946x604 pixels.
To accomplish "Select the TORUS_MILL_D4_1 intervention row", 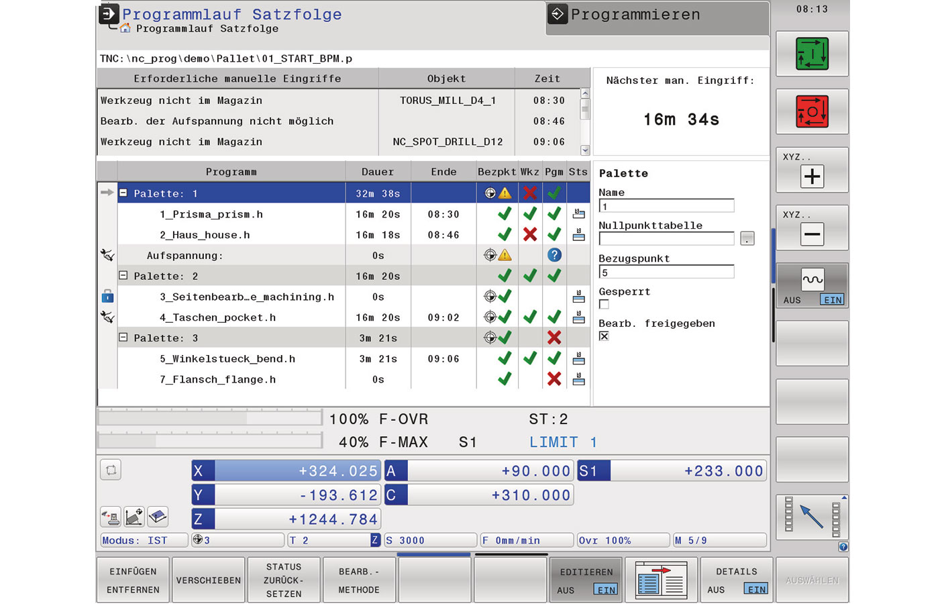I will (x=339, y=101).
